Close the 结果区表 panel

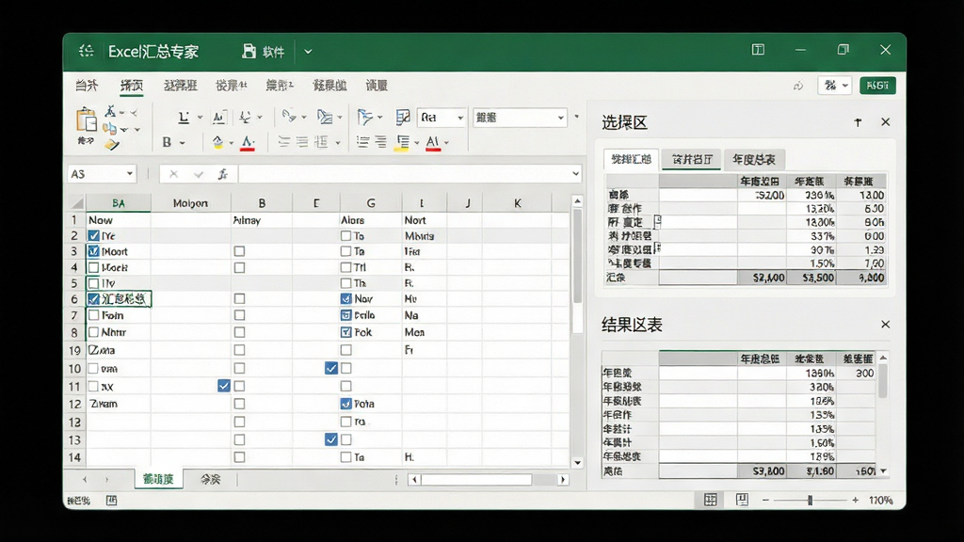click(x=885, y=324)
